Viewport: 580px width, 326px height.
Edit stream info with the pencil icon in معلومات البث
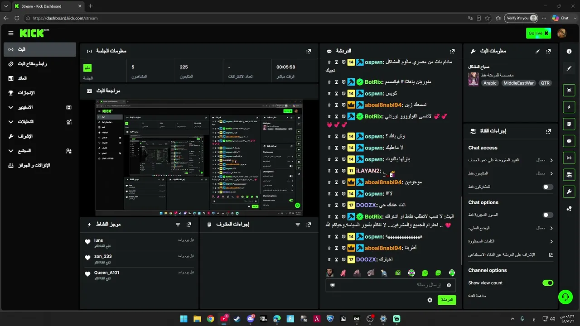[538, 51]
